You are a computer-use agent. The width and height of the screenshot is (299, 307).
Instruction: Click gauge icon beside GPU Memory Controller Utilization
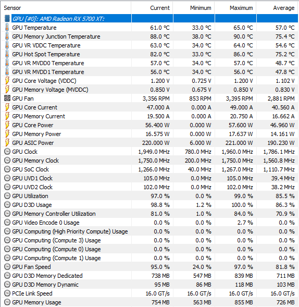point(7,214)
